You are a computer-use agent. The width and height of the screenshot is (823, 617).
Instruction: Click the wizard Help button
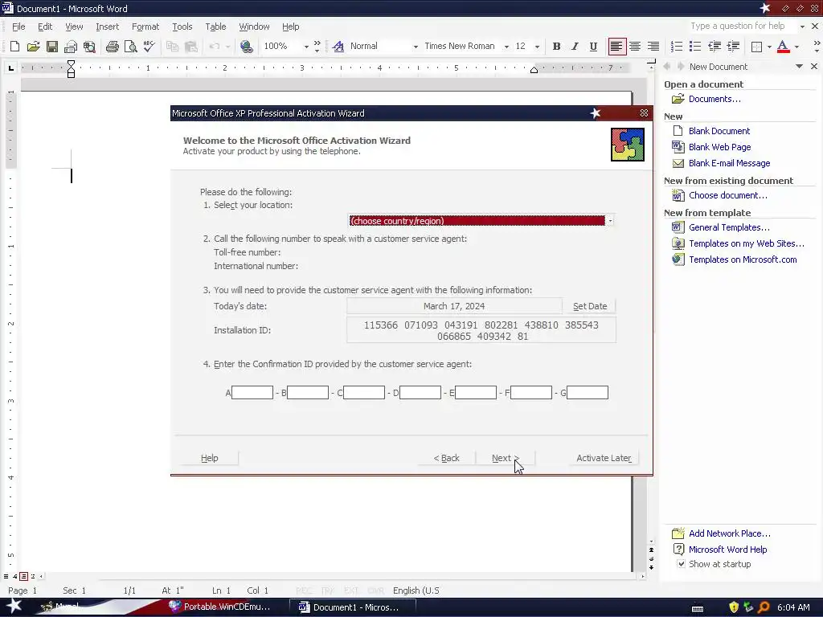[x=210, y=458]
